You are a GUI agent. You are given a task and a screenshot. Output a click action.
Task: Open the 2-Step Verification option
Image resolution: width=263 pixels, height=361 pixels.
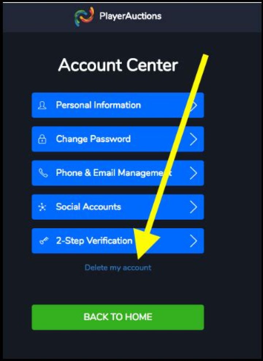tap(118, 241)
